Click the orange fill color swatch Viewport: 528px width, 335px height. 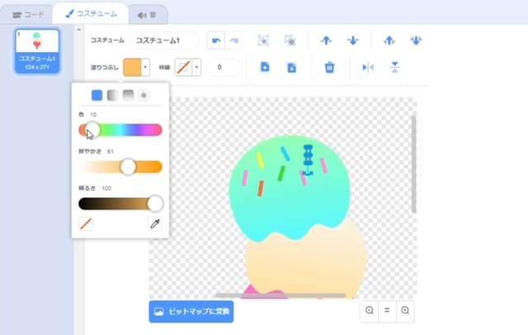(132, 68)
